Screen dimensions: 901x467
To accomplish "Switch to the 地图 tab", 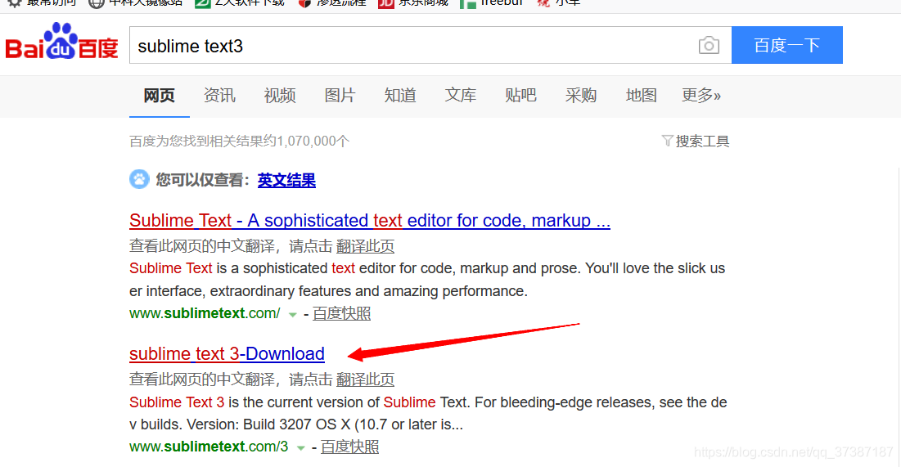I will 642,95.
